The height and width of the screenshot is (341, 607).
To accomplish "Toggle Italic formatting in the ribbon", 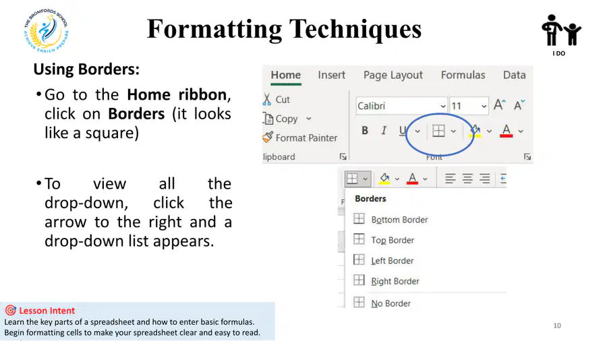I will click(x=384, y=131).
